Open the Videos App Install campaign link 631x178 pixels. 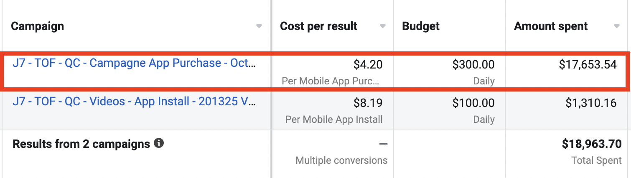point(134,102)
